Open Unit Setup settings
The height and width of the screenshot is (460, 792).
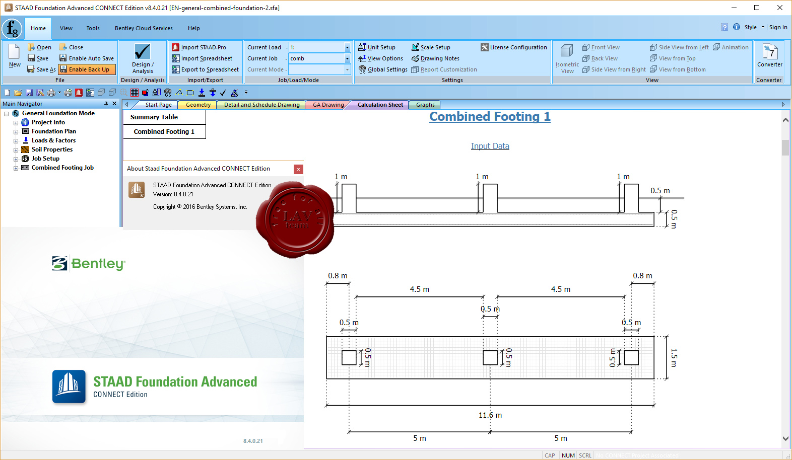point(377,47)
